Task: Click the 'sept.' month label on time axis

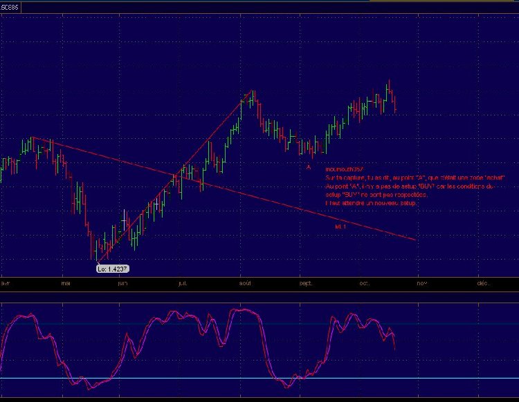Action: coord(305,283)
